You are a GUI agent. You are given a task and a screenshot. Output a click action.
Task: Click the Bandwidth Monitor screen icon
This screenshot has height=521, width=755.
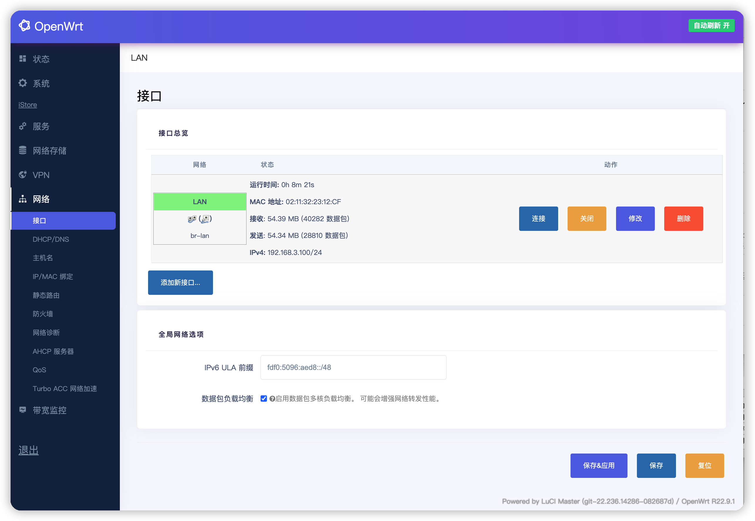(23, 410)
